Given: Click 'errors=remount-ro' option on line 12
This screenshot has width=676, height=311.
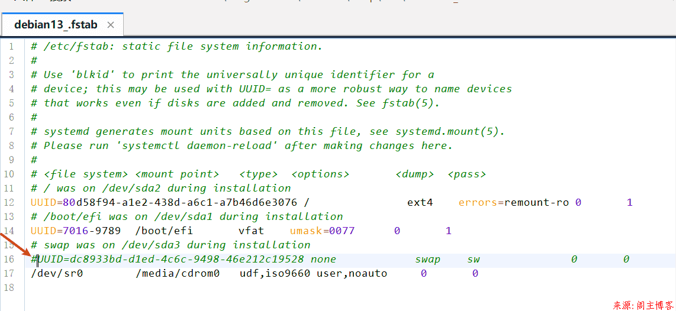Looking at the screenshot, I should click(514, 202).
